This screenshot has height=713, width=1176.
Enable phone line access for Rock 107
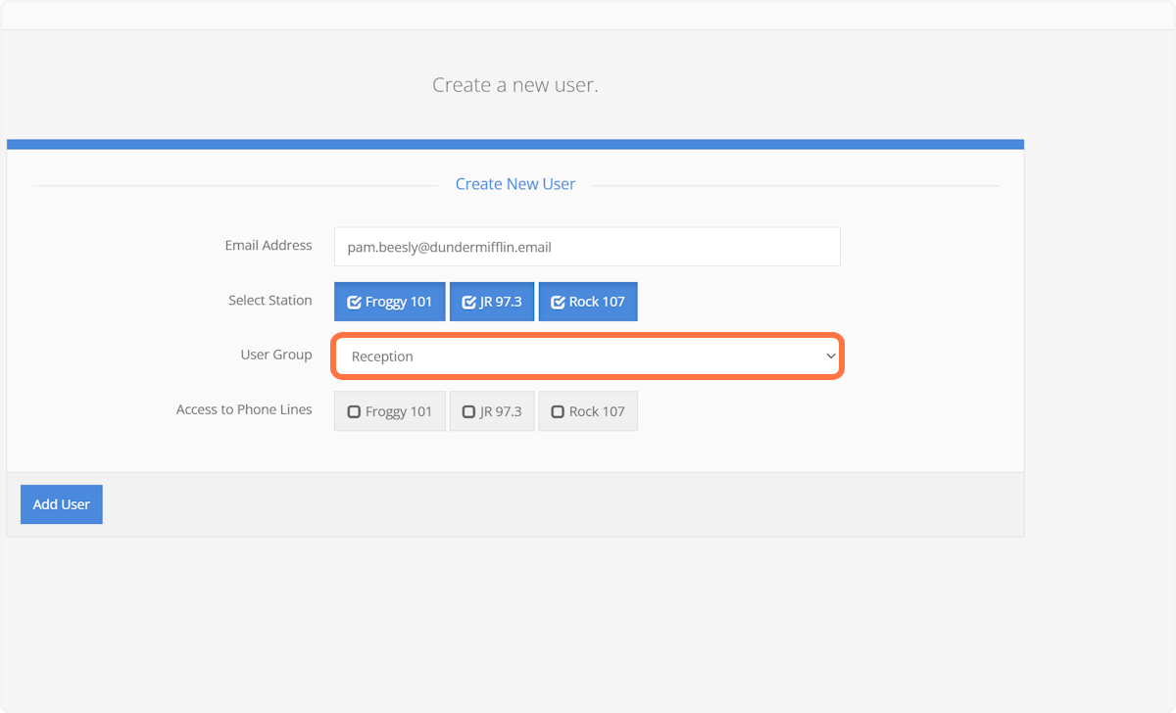click(588, 410)
